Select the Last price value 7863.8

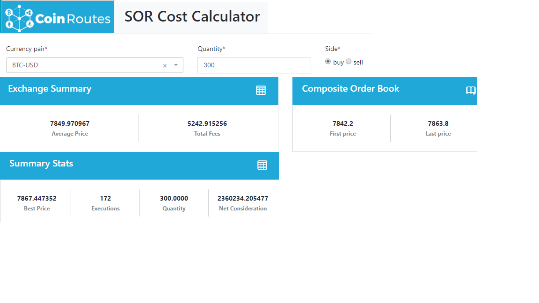(438, 123)
